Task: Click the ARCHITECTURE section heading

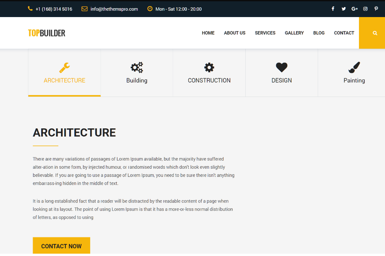Action: [x=74, y=133]
